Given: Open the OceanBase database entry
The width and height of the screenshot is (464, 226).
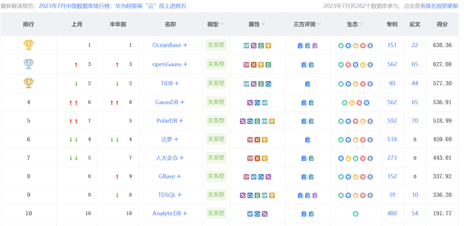Looking at the screenshot, I should [170, 45].
